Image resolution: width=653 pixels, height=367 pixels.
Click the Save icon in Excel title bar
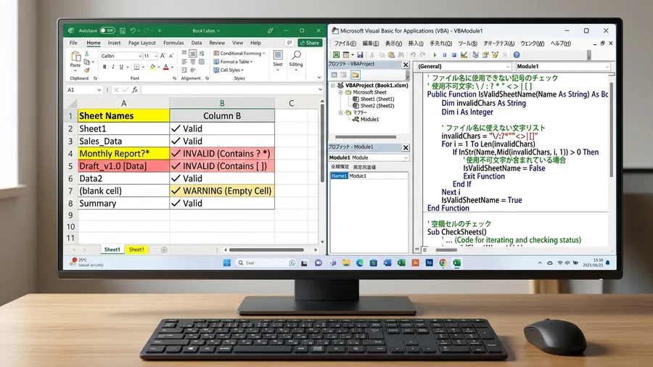[x=123, y=30]
